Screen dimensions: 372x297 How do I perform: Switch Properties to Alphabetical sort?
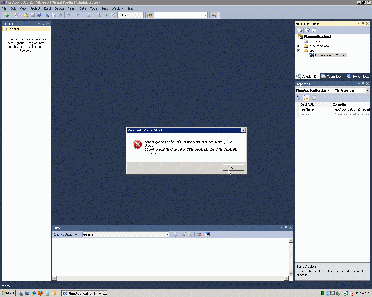pos(306,98)
